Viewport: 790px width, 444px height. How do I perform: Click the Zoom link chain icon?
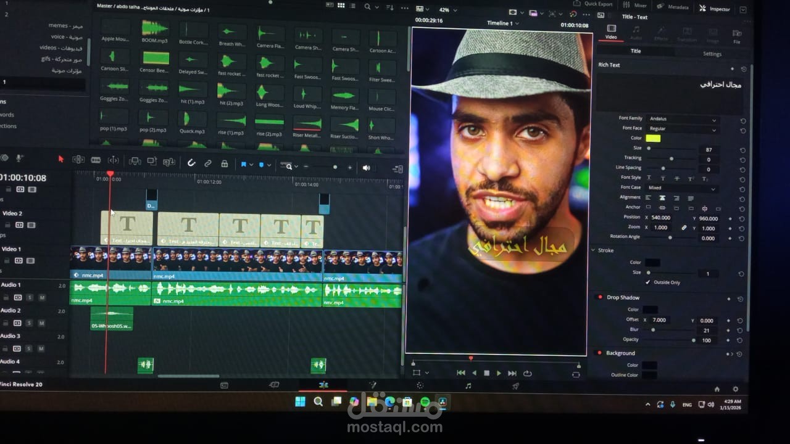684,228
